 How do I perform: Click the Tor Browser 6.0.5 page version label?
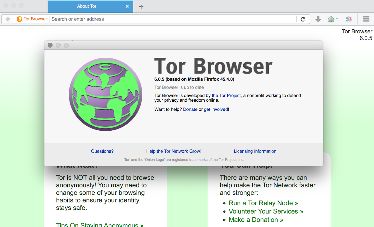(357, 35)
